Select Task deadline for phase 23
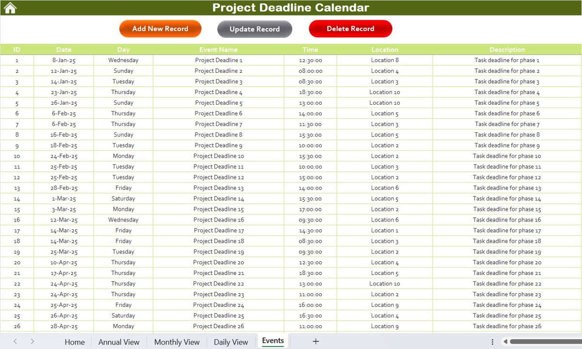The image size is (582, 349). pyautogui.click(x=507, y=294)
